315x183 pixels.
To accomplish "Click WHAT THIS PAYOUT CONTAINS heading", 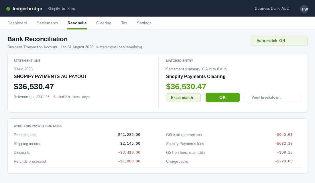I will click(x=38, y=126).
